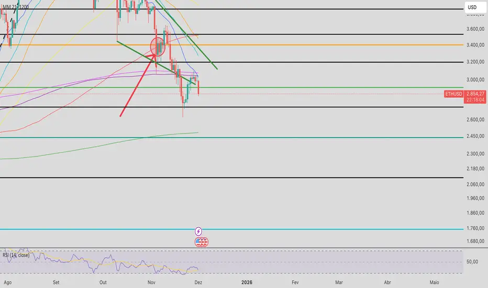Click the RSI 50,00 scale label
This screenshot has height=288, width=488.
472,262
